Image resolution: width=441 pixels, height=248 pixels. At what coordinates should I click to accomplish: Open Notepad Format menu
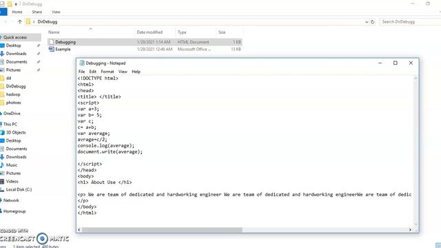click(107, 72)
